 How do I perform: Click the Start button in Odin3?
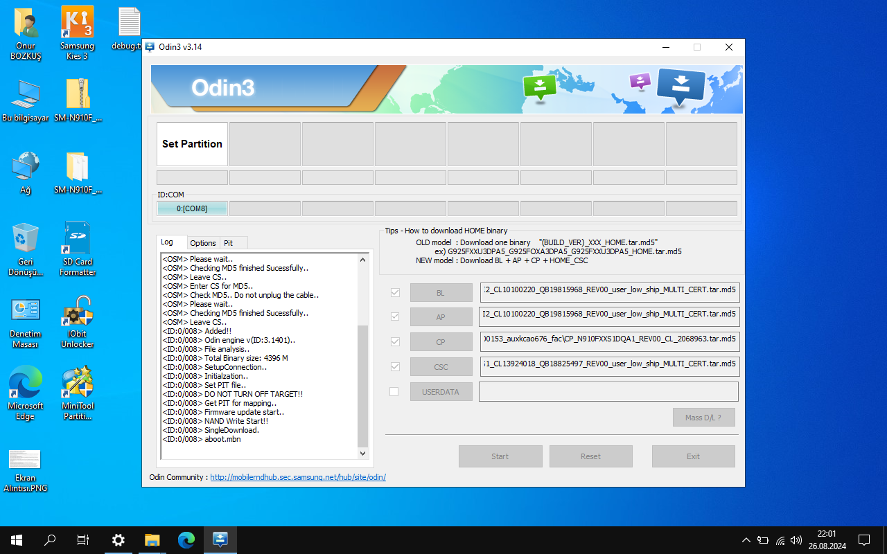tap(500, 456)
